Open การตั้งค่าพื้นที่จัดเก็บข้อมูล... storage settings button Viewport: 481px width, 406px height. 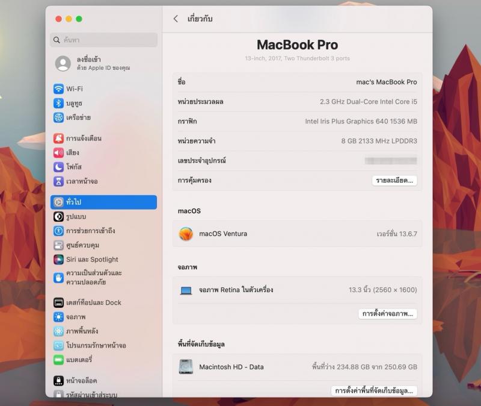tap(374, 390)
